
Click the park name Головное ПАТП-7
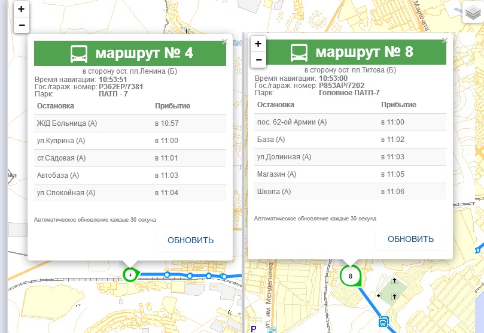pyautogui.click(x=349, y=93)
